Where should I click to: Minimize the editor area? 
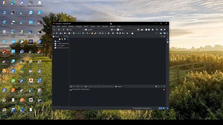(162, 36)
